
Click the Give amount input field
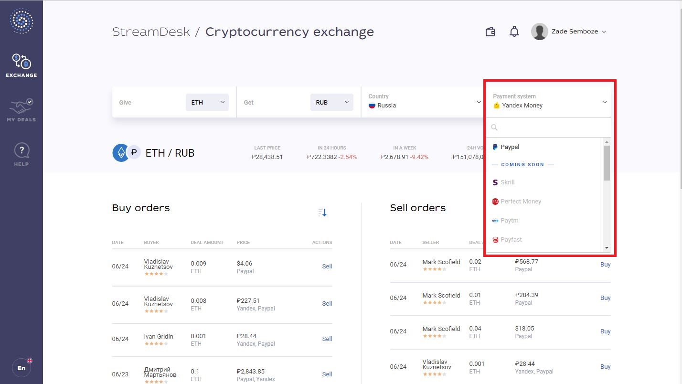[x=149, y=102]
